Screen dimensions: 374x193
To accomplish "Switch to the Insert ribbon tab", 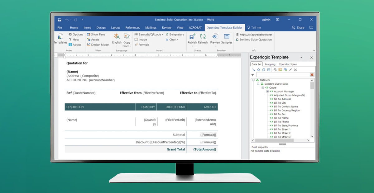I will tap(87, 28).
